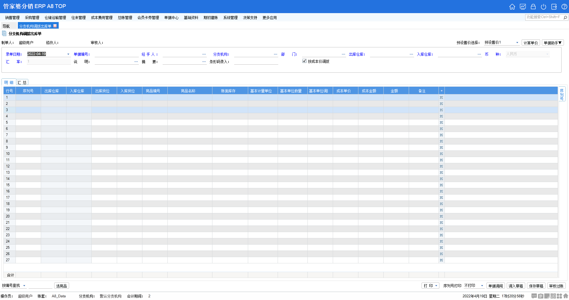Switch to the 汇总 tab
This screenshot has height=300, width=569.
point(22,83)
